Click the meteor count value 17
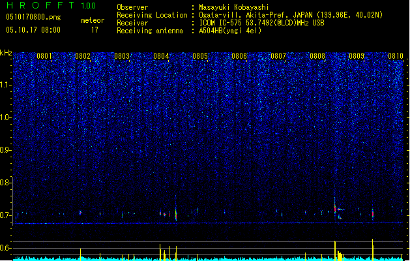 (x=95, y=30)
